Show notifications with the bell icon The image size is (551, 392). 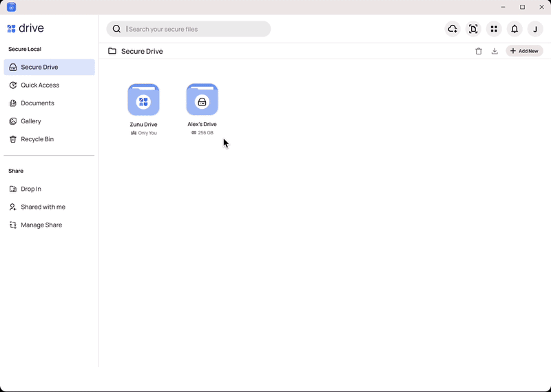(x=514, y=29)
